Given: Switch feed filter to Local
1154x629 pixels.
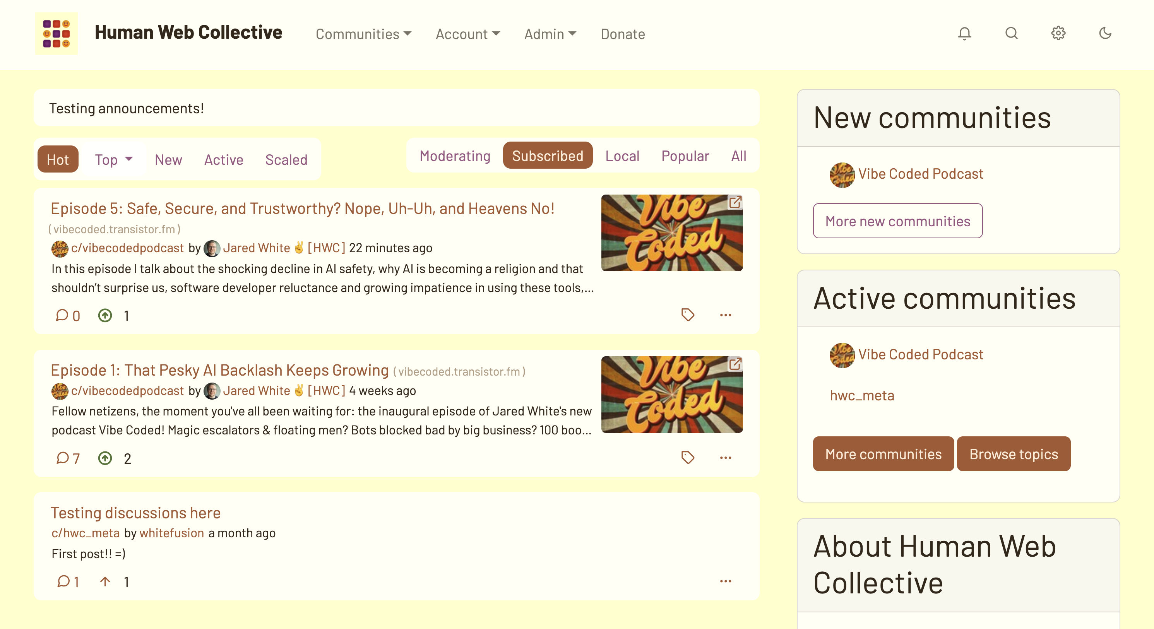Looking at the screenshot, I should tap(622, 156).
